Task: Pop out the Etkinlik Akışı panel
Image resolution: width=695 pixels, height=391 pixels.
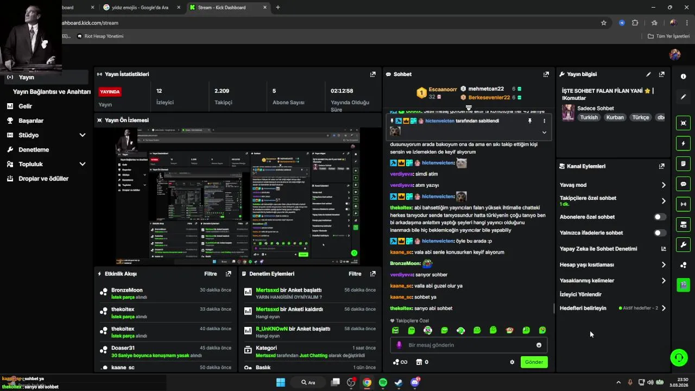Action: [x=228, y=274]
